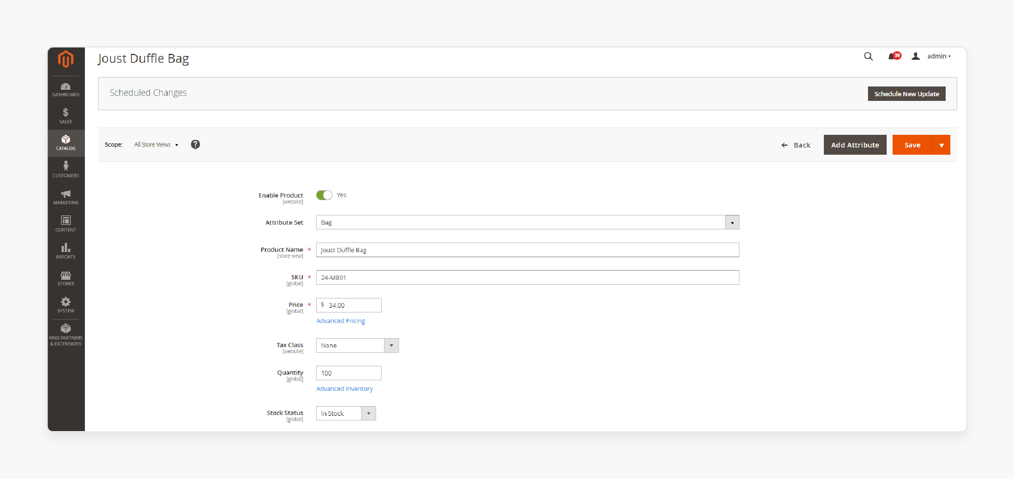This screenshot has width=1014, height=479.
Task: Open the Customers section icon
Action: (65, 169)
